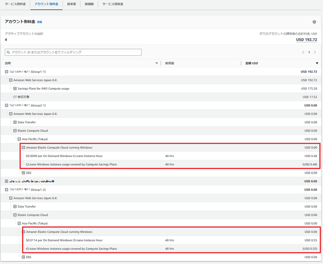The image size is (323, 264).
Task: Collapse Amazon Elastic Compute Cloud running Windows row
Action: [23, 147]
